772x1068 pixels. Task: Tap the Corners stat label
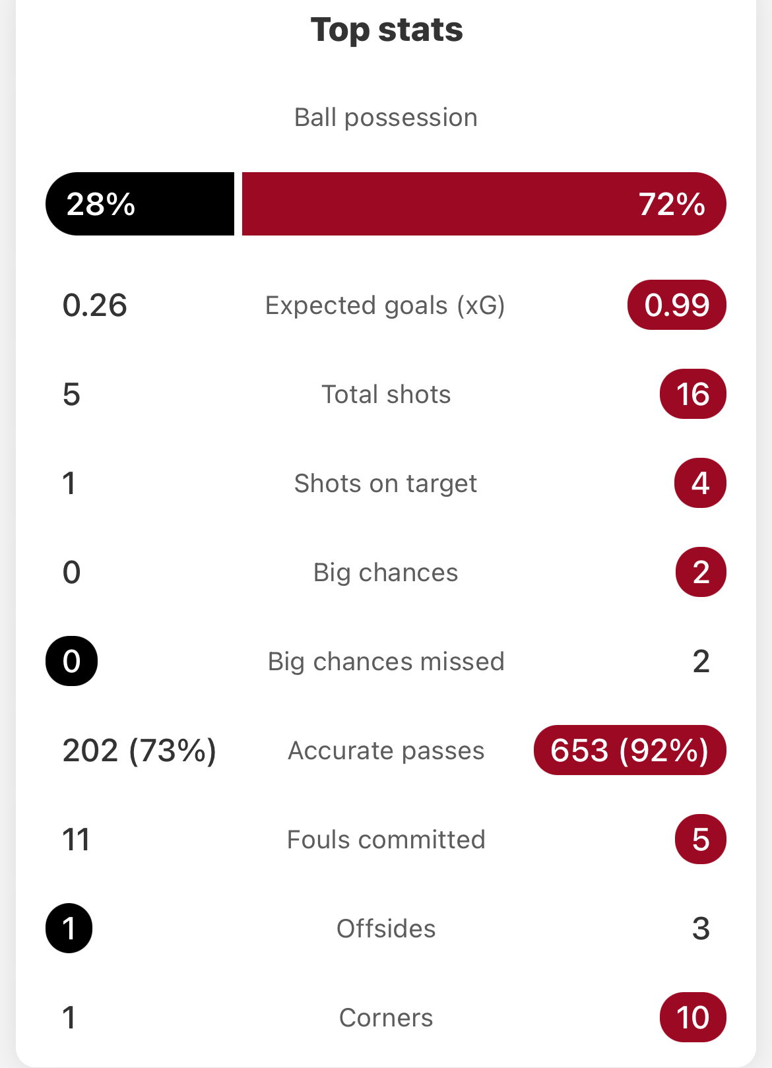click(386, 1018)
